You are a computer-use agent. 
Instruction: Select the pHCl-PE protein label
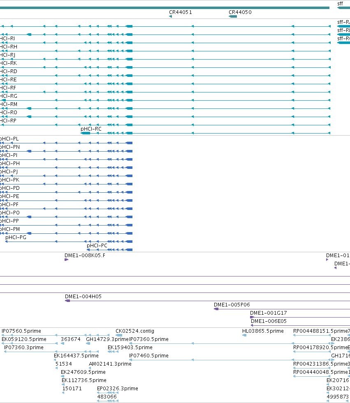pos(9,196)
